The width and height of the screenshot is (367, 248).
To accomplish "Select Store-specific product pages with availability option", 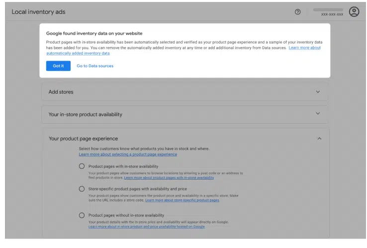I will tap(82, 188).
